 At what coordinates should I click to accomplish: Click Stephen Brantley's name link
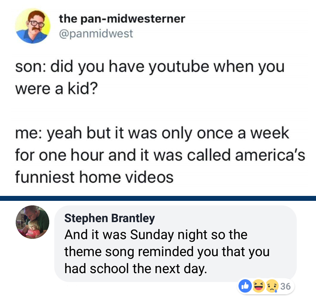tap(109, 218)
